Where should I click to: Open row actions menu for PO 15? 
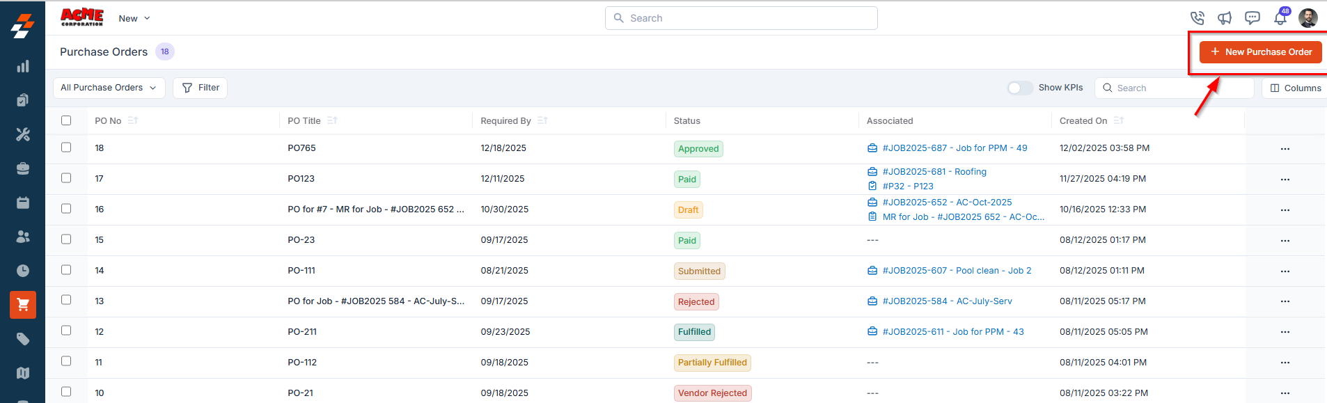click(1285, 241)
